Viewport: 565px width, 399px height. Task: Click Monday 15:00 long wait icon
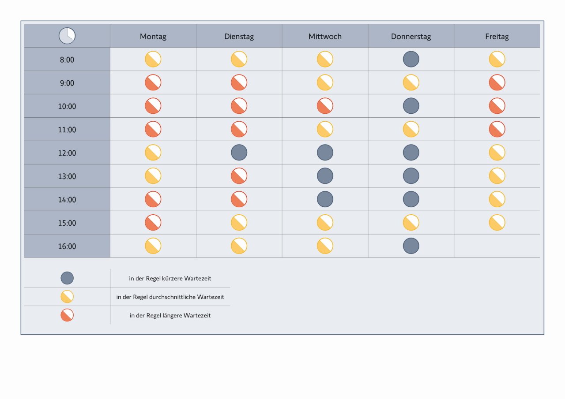(153, 223)
